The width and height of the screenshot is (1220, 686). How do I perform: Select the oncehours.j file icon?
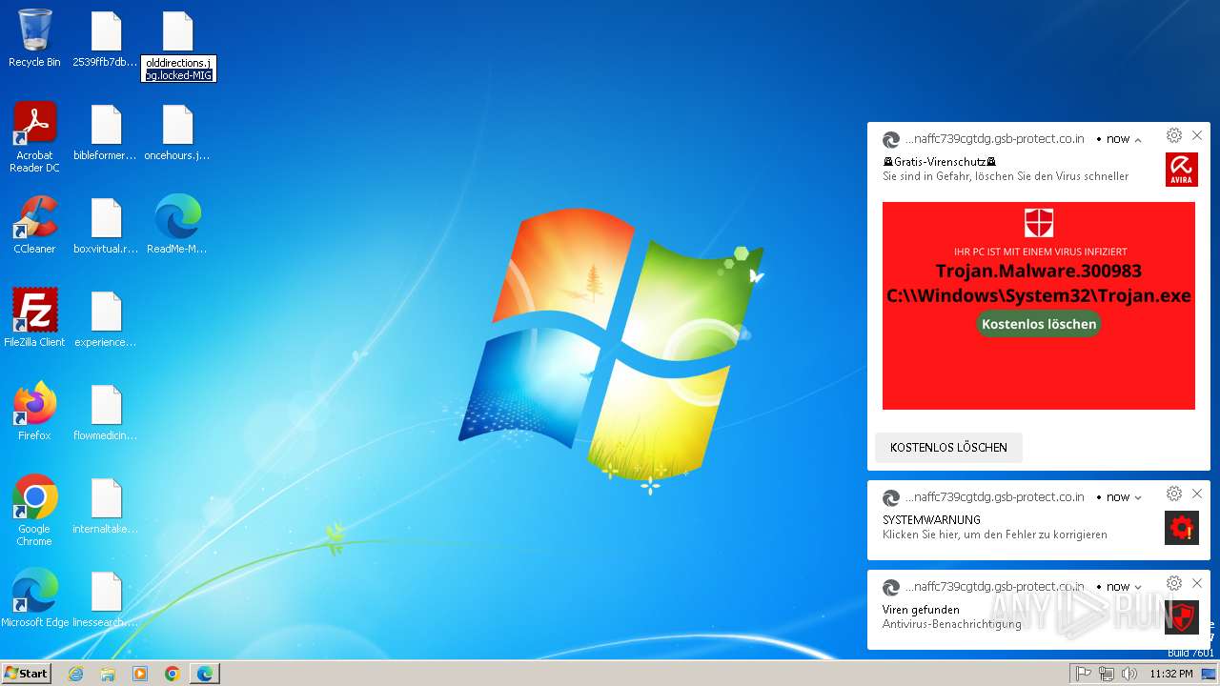coord(177,131)
